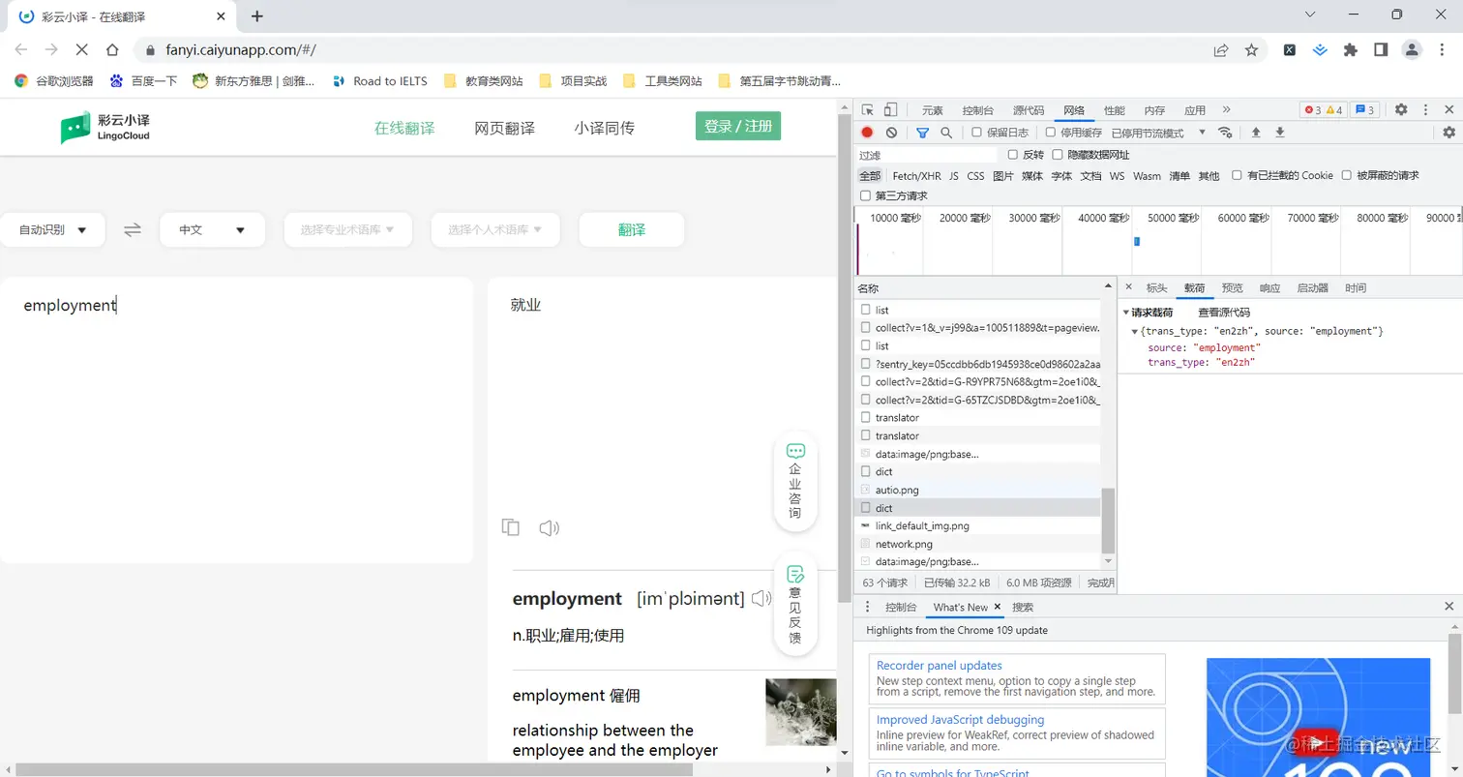Copy the translation result

pos(510,528)
